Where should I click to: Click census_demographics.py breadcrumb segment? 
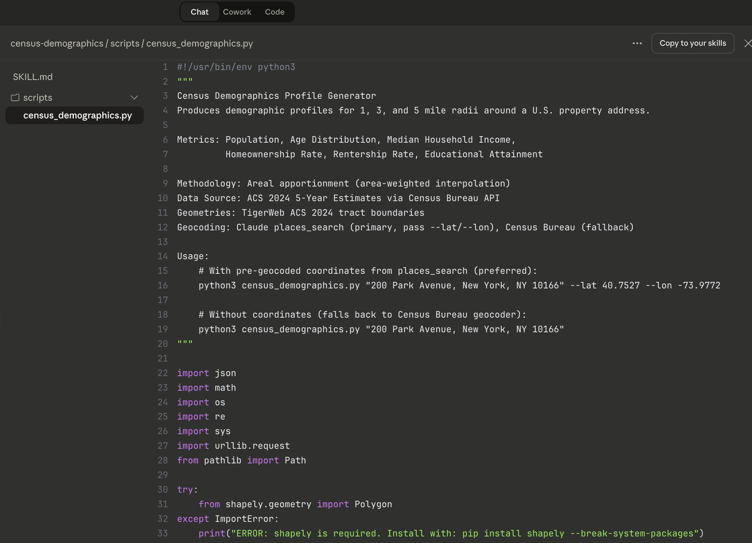(x=200, y=43)
